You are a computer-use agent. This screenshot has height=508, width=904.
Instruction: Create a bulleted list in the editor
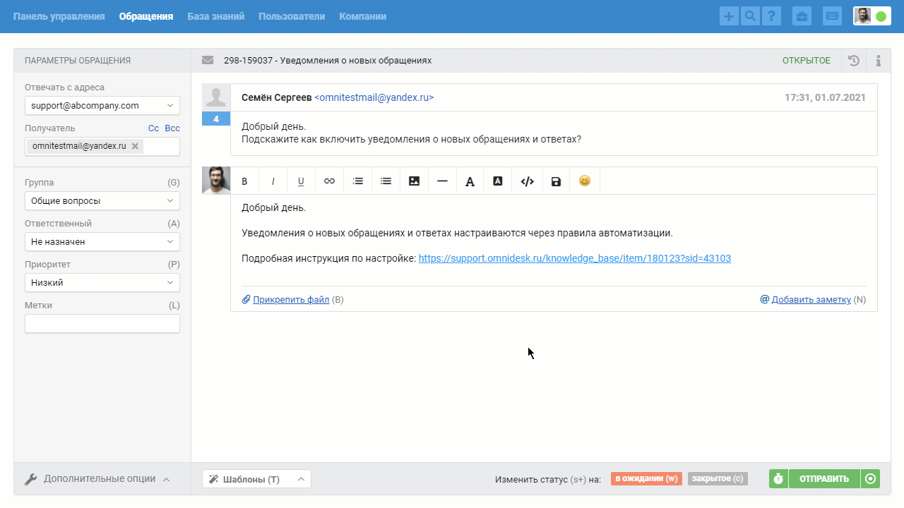[x=386, y=181]
